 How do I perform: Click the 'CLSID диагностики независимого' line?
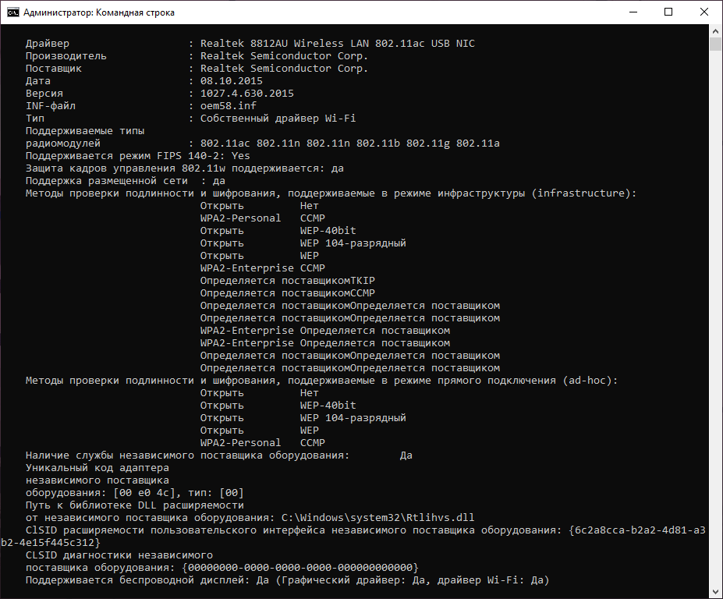pos(119,555)
